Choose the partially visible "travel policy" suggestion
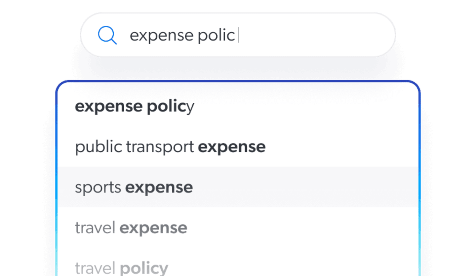 [121, 268]
